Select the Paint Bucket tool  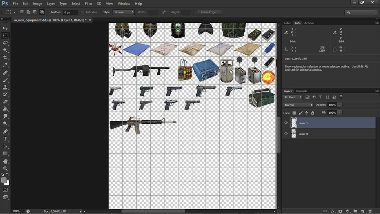[5, 109]
